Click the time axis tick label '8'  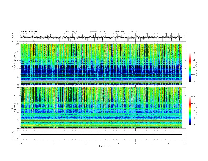[152, 143]
